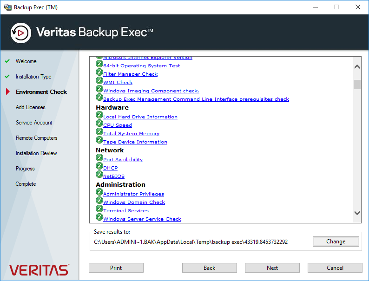Screen dimensions: 369x281
Task: Select the Progress step in sidebar
Action: 25,169
